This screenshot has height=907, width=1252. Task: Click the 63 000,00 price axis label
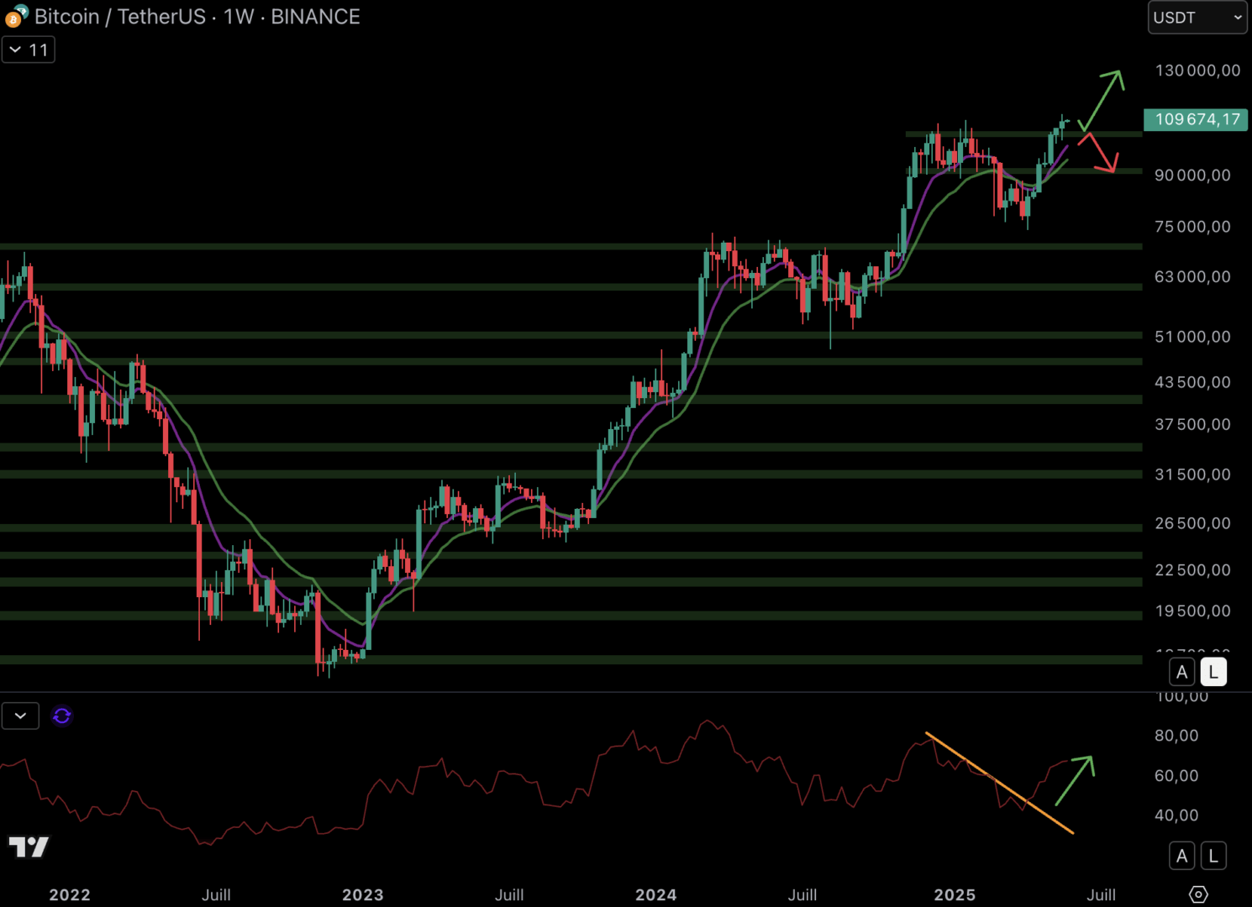click(1192, 277)
